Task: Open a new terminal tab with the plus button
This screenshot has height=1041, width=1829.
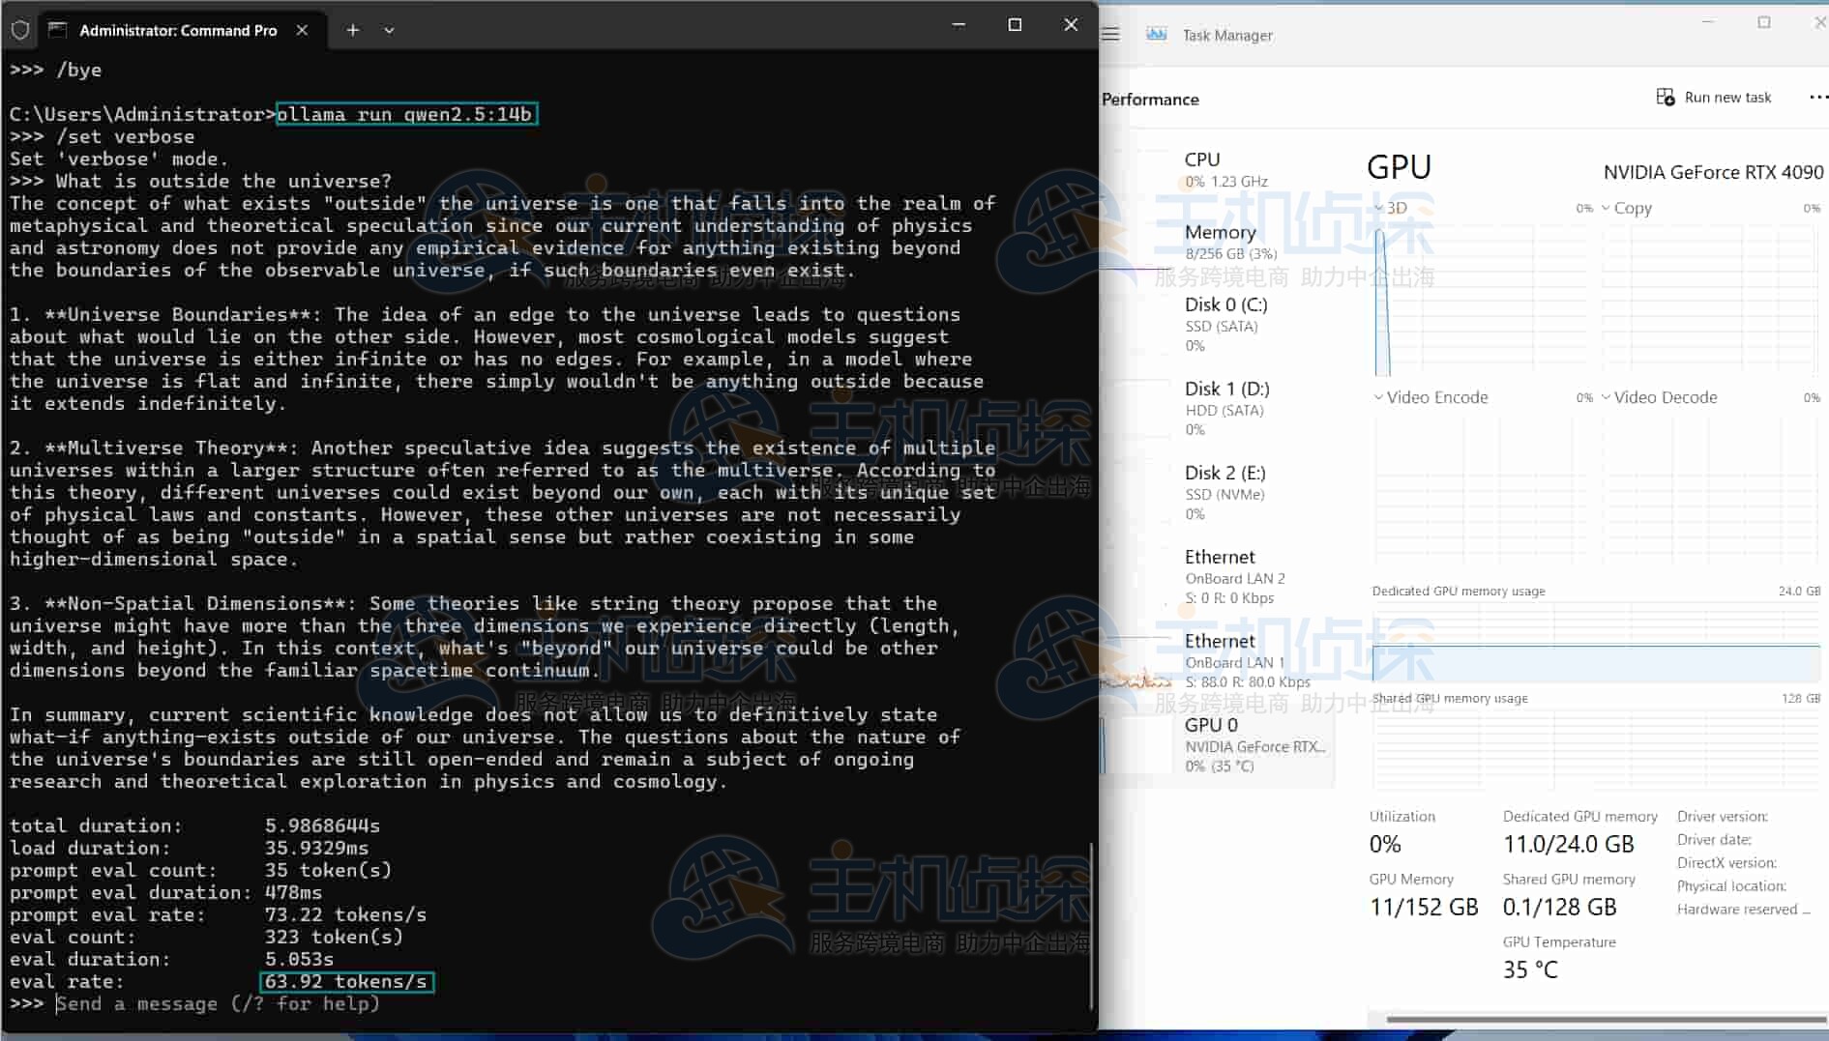Action: (353, 30)
